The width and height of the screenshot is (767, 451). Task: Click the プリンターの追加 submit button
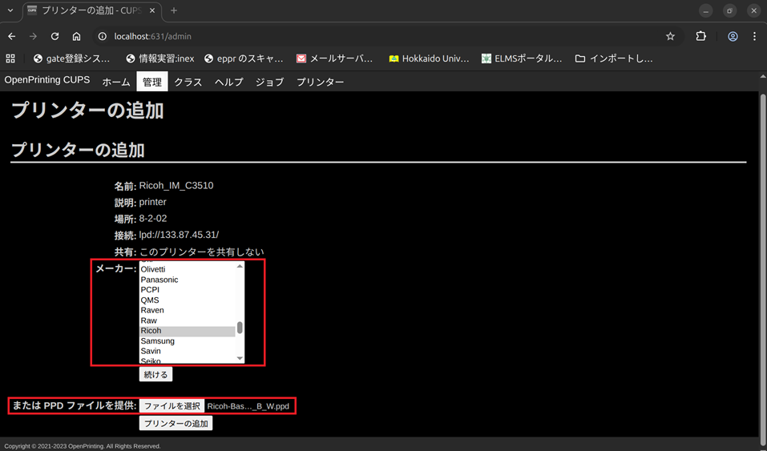tap(176, 423)
